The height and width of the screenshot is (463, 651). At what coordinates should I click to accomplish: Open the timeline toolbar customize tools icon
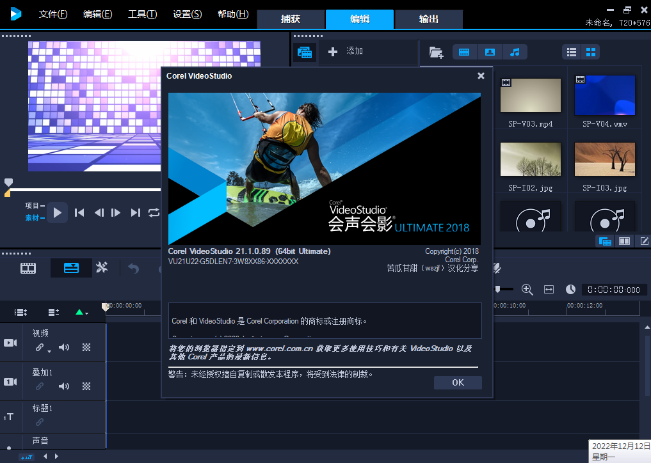click(x=102, y=267)
